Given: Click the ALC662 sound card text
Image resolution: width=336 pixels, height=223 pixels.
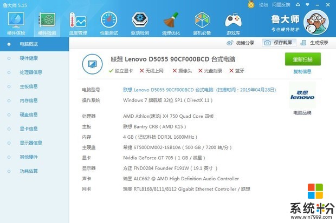Looking at the screenshot, I should [181, 179].
